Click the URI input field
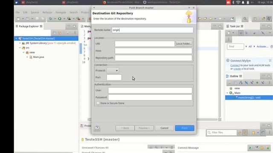The image size is (273, 153). (x=145, y=44)
